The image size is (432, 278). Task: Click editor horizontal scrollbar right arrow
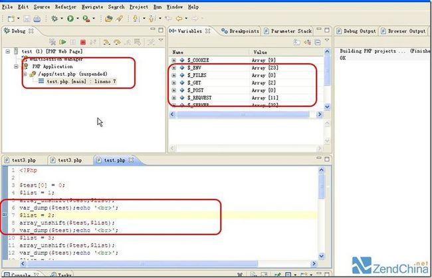click(314, 264)
